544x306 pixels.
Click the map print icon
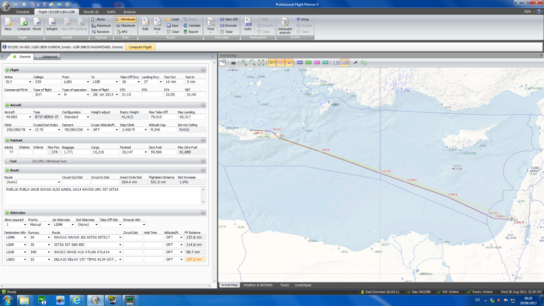(x=233, y=62)
